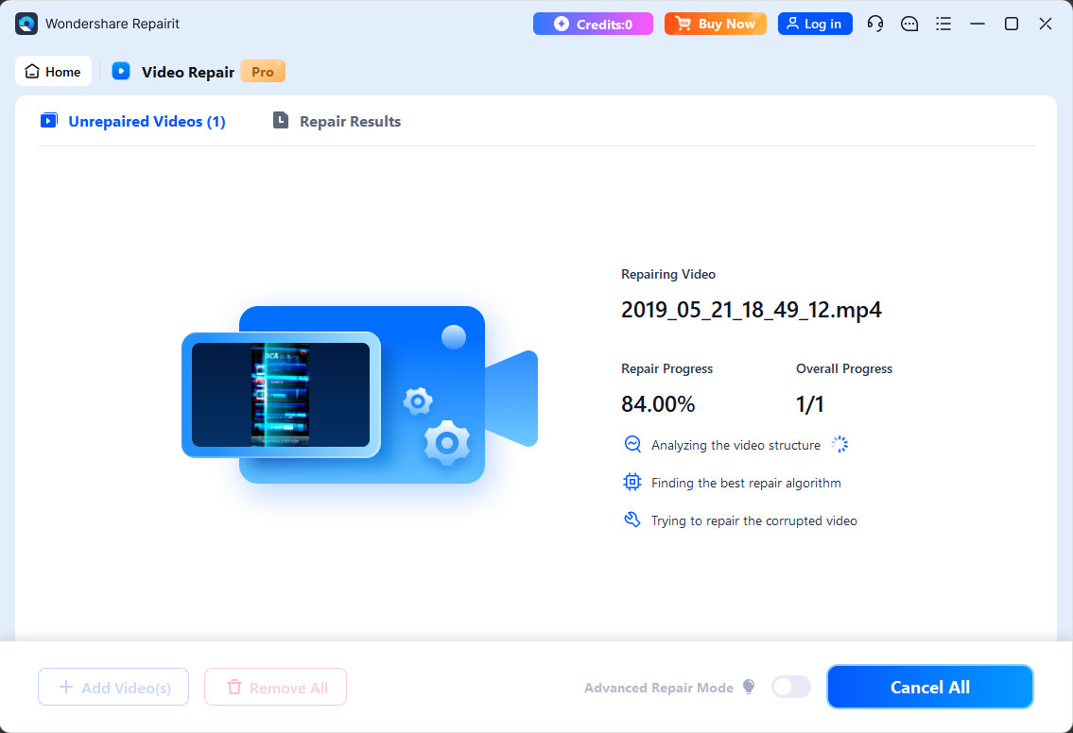Click the Add Video(s) button
Image resolution: width=1073 pixels, height=733 pixels.
(x=112, y=687)
